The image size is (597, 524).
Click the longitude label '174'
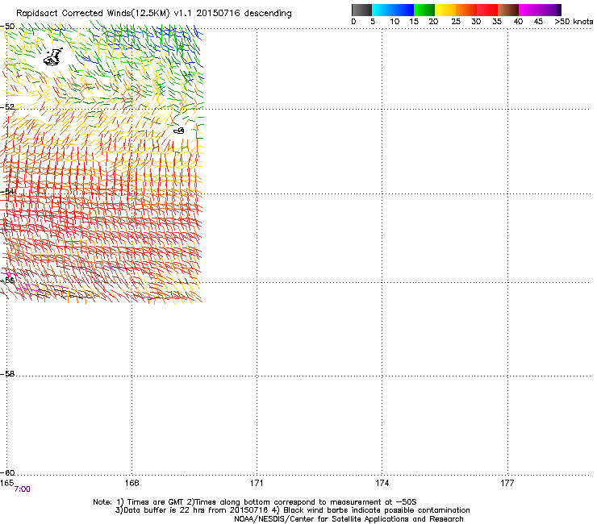382,483
